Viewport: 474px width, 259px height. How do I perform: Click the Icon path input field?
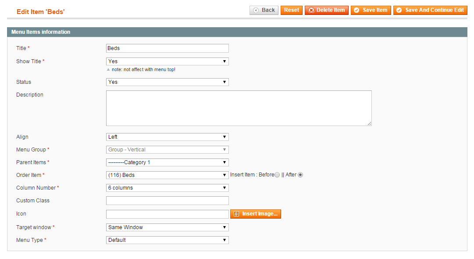click(x=167, y=214)
